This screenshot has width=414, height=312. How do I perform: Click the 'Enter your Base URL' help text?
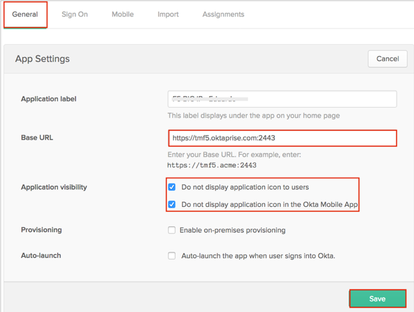coord(234,155)
